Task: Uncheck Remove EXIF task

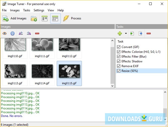Action: 119,66
